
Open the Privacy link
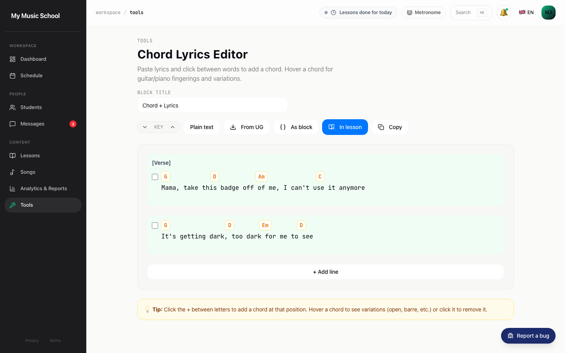[32, 341]
